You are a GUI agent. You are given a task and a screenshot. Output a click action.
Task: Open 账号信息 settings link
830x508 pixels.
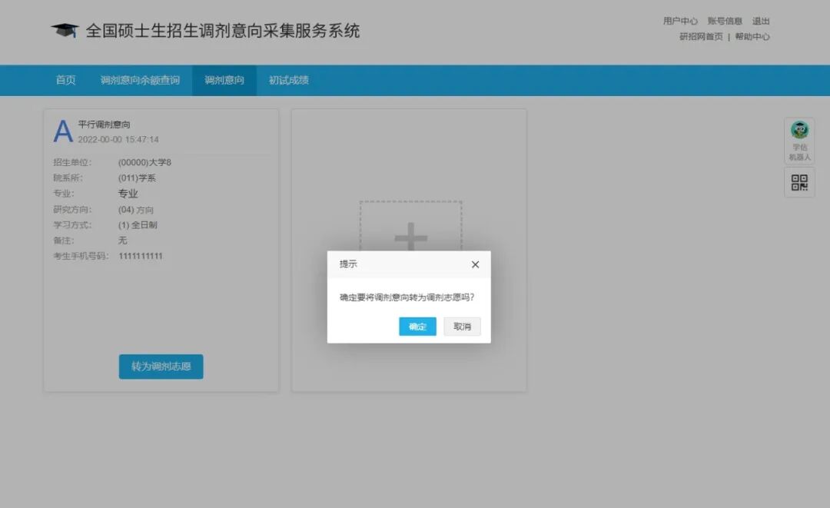(723, 21)
